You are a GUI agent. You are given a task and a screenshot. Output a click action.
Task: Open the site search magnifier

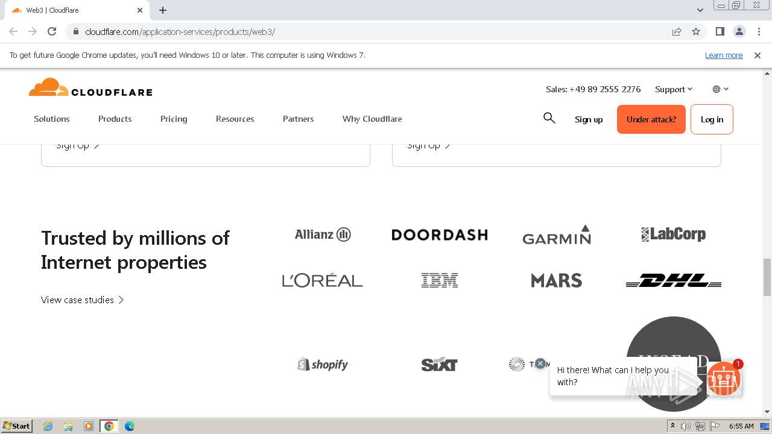549,118
